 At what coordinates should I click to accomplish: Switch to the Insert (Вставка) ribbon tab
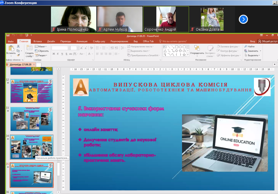38,41
